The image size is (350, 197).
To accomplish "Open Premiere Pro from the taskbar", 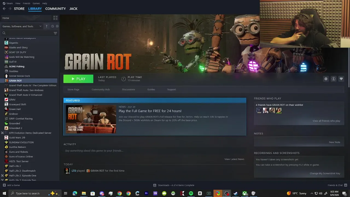I will [x=146, y=193].
